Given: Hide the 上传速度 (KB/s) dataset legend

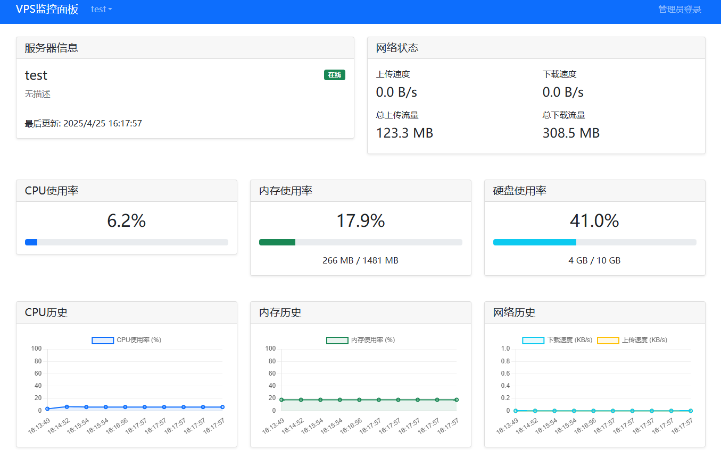Looking at the screenshot, I should (632, 340).
